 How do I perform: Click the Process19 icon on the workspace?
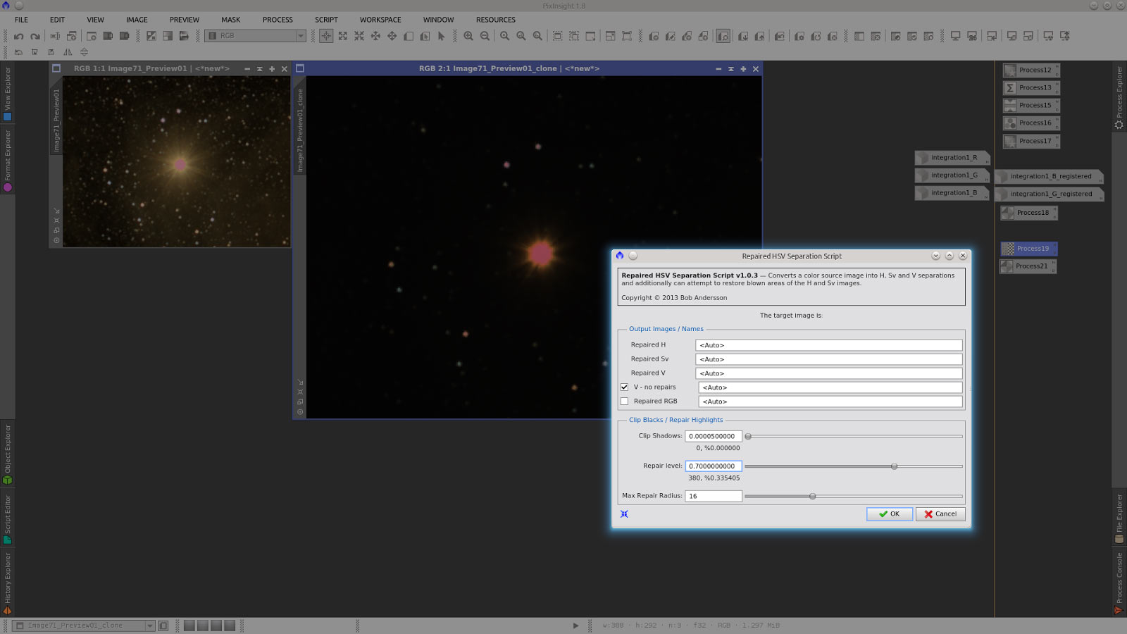(x=1029, y=249)
